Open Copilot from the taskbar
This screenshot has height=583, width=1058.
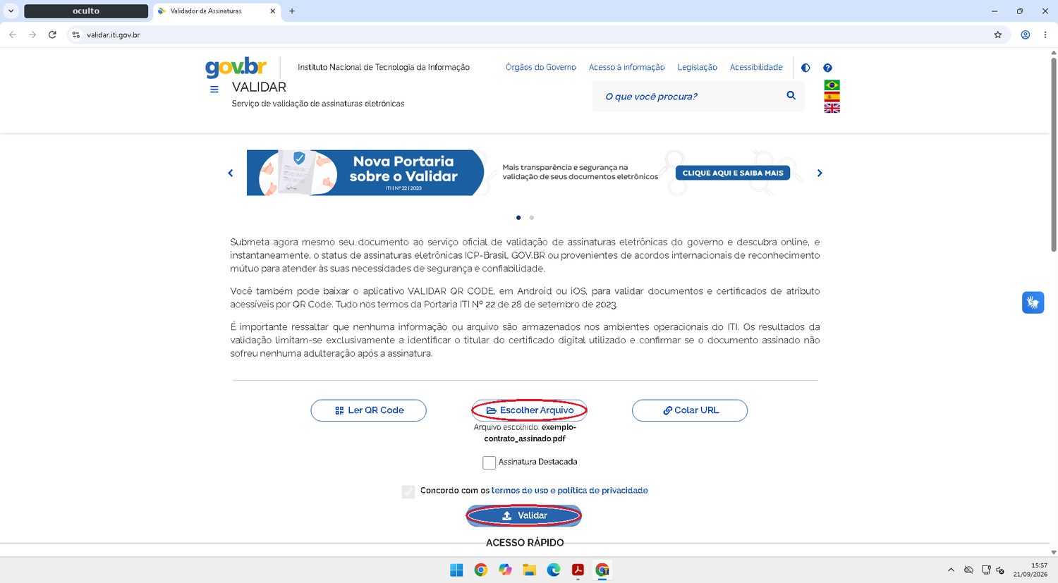point(505,570)
